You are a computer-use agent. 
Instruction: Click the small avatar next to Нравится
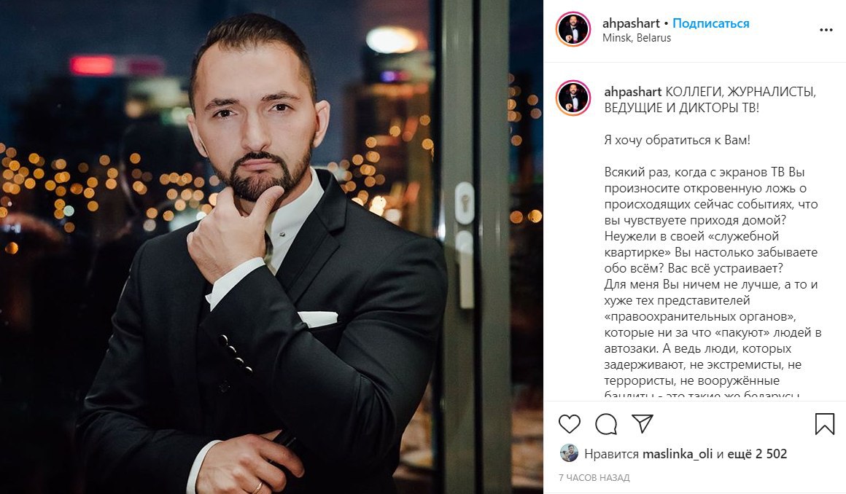569,453
